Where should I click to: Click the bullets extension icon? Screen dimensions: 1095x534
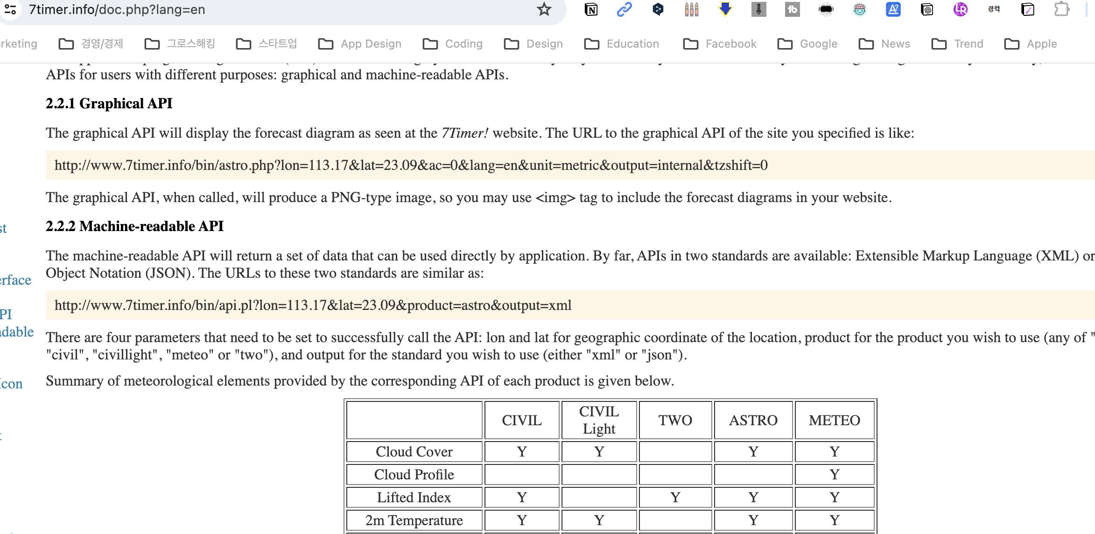691,9
